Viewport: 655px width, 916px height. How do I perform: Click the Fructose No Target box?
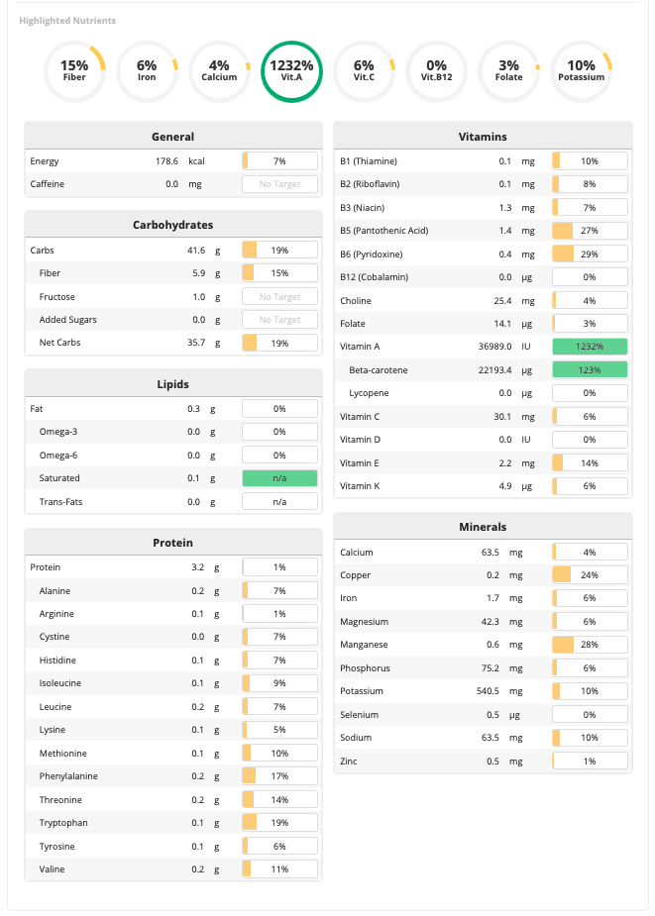coord(279,297)
